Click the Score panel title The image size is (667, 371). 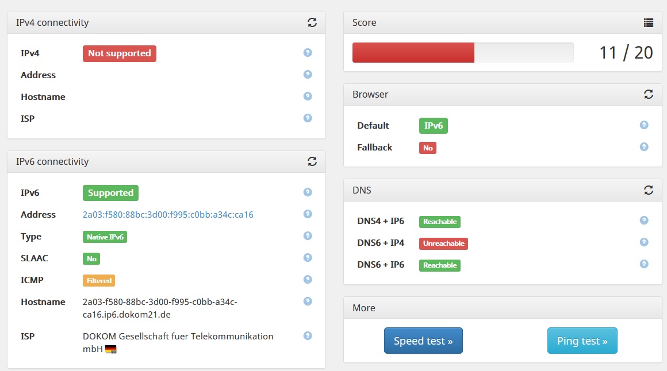pyautogui.click(x=364, y=22)
